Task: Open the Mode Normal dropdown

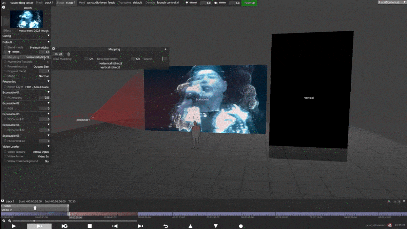Action: (44, 76)
